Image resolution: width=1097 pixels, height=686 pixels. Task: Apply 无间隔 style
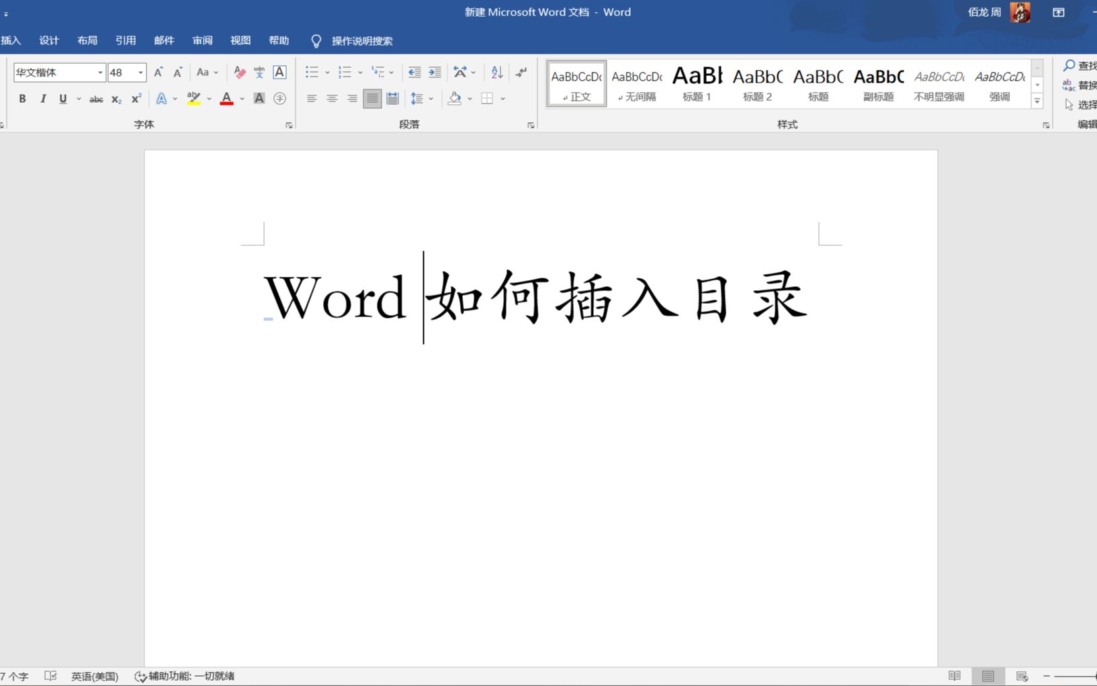637,84
